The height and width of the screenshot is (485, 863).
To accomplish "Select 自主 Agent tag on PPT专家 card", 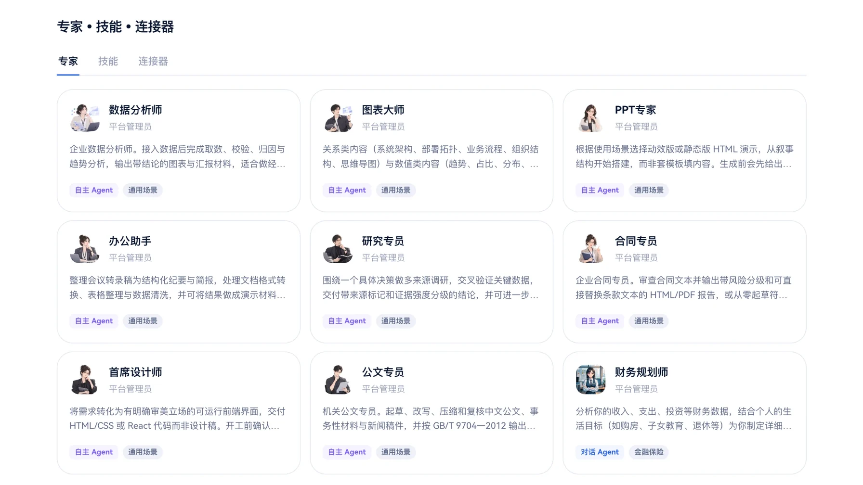I will pyautogui.click(x=600, y=190).
